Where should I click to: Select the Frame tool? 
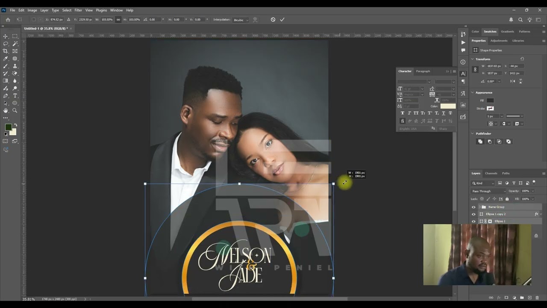[x=15, y=51]
